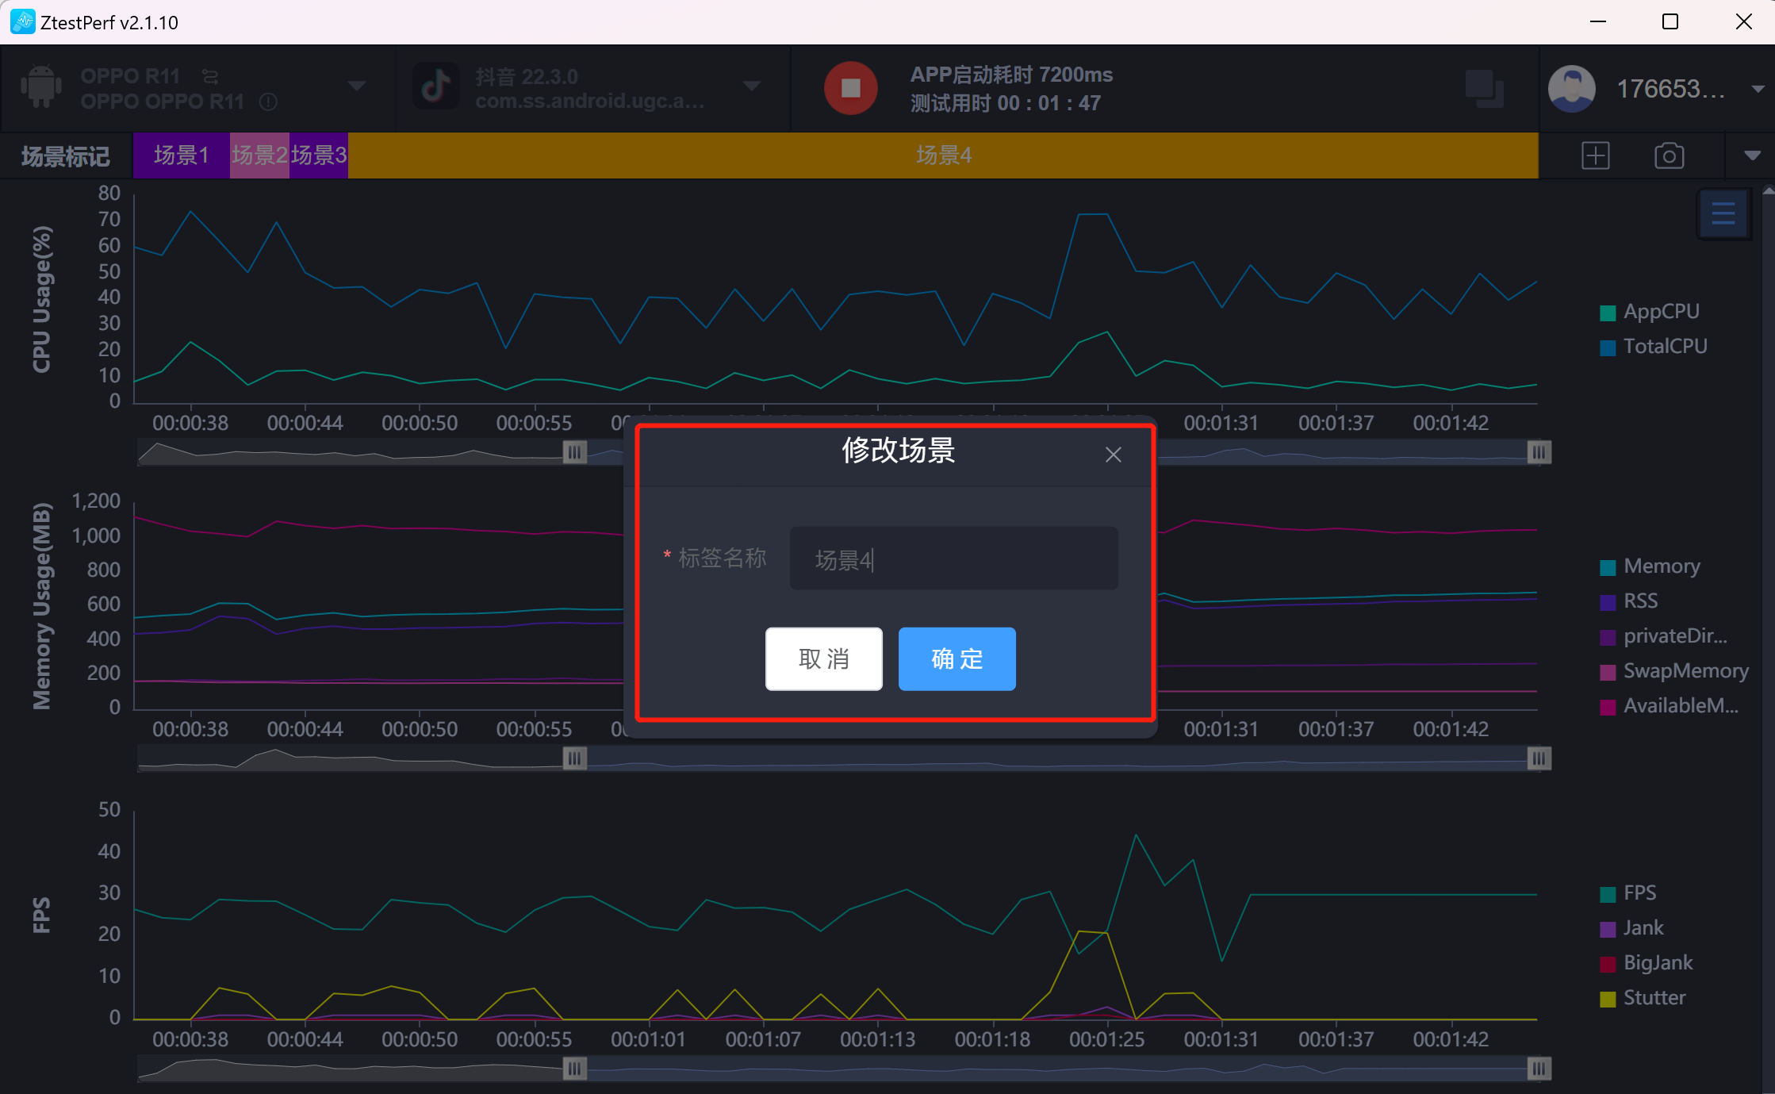The width and height of the screenshot is (1775, 1094).
Task: Click FPS chart left zoom slider handle
Action: (x=575, y=1069)
